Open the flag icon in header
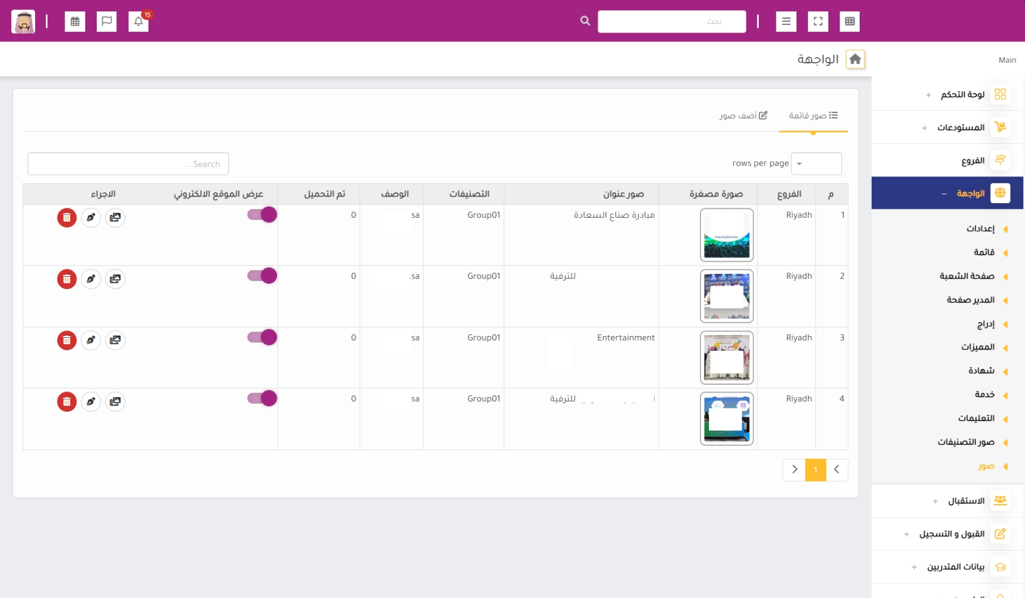Image resolution: width=1025 pixels, height=598 pixels. click(107, 21)
